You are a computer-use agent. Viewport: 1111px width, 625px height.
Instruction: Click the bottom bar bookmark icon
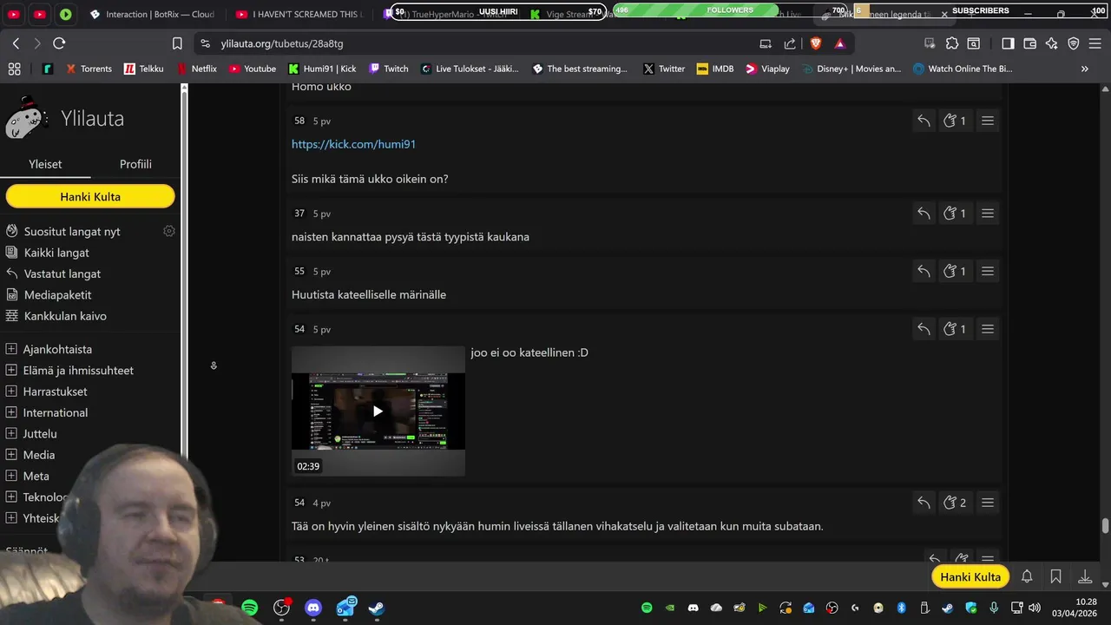[1055, 576]
